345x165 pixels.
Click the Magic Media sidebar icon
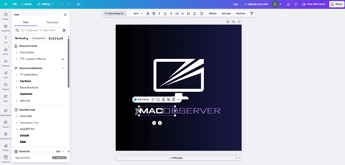pos(6,112)
